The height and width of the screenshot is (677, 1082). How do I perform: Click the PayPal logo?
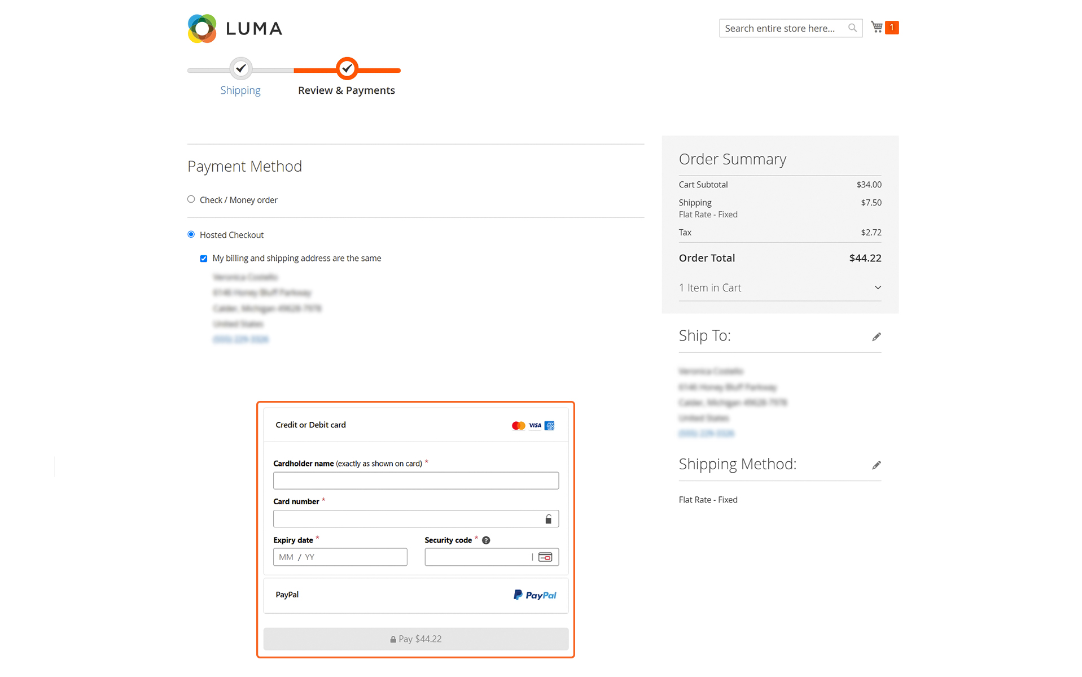click(535, 595)
